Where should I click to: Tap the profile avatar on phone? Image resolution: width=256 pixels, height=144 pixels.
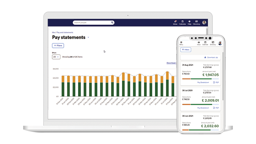[x=220, y=43]
